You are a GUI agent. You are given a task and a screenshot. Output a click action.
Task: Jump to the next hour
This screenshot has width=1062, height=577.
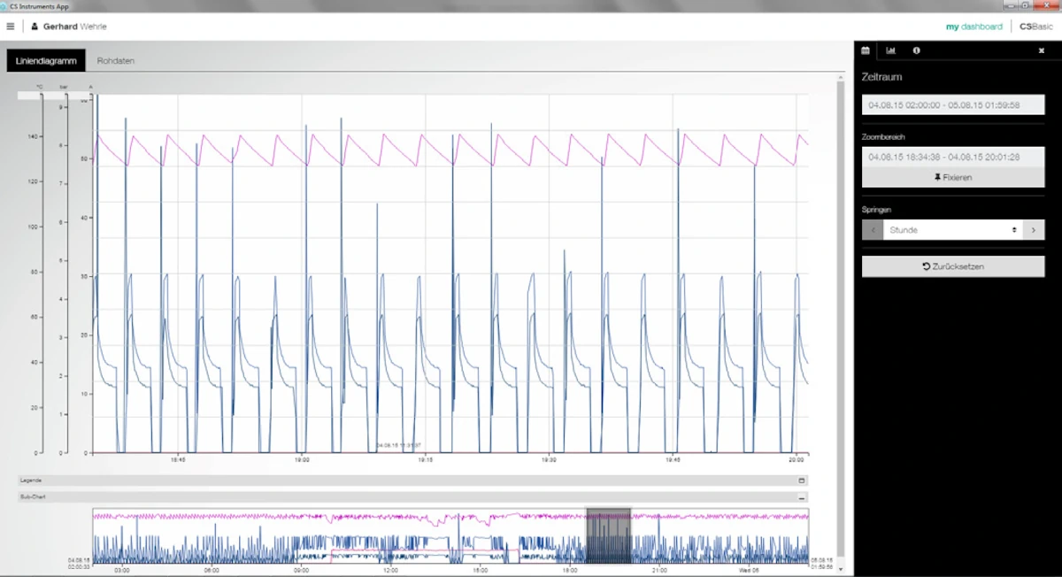1034,230
